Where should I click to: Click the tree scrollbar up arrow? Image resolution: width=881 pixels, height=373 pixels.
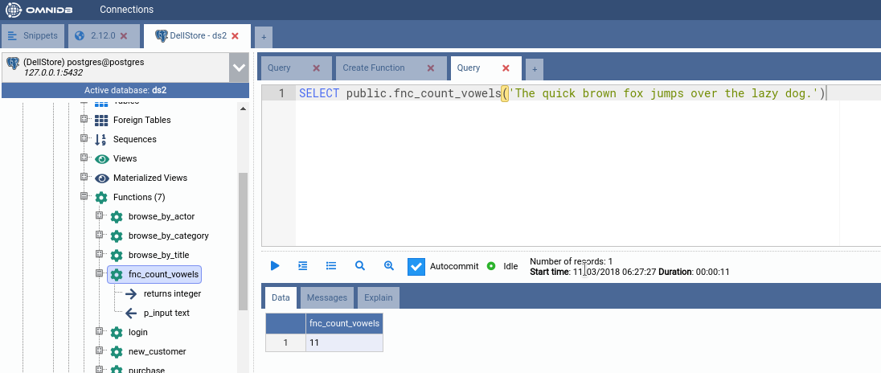[244, 109]
